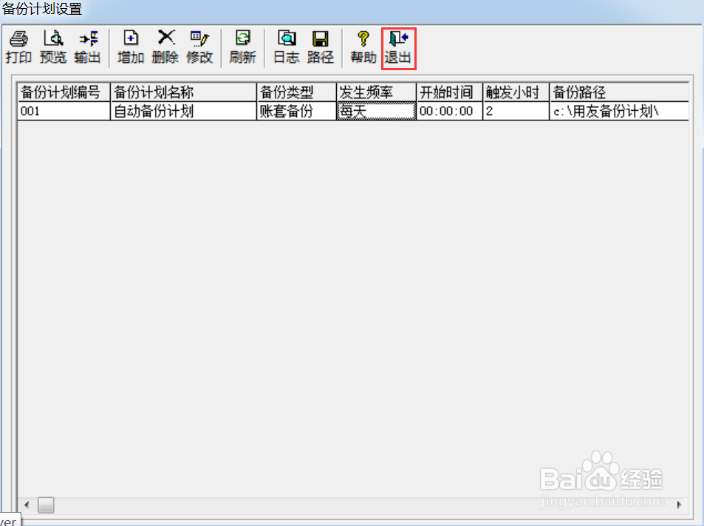Select the path cell c:\用友备份计划\
The image size is (704, 526).
(x=619, y=111)
